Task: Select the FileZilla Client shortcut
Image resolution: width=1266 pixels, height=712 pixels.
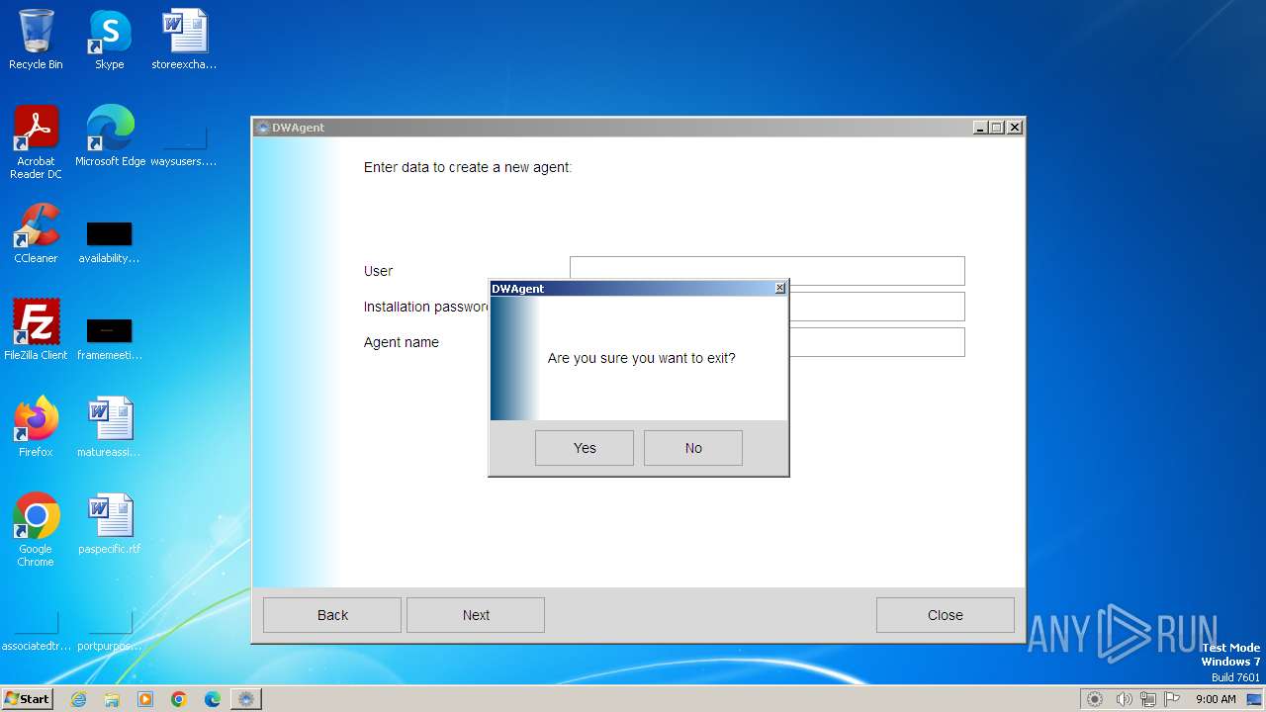Action: 36,330
